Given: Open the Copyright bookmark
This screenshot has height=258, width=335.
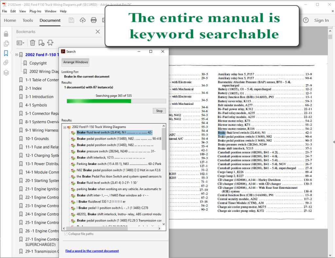Looking at the screenshot, I should (x=38, y=63).
